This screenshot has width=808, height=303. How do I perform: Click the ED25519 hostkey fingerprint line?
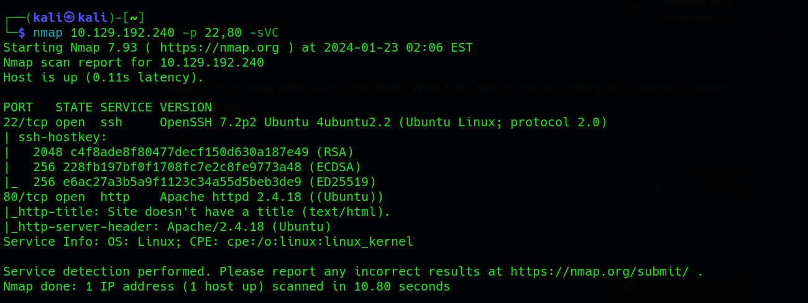[x=190, y=182]
